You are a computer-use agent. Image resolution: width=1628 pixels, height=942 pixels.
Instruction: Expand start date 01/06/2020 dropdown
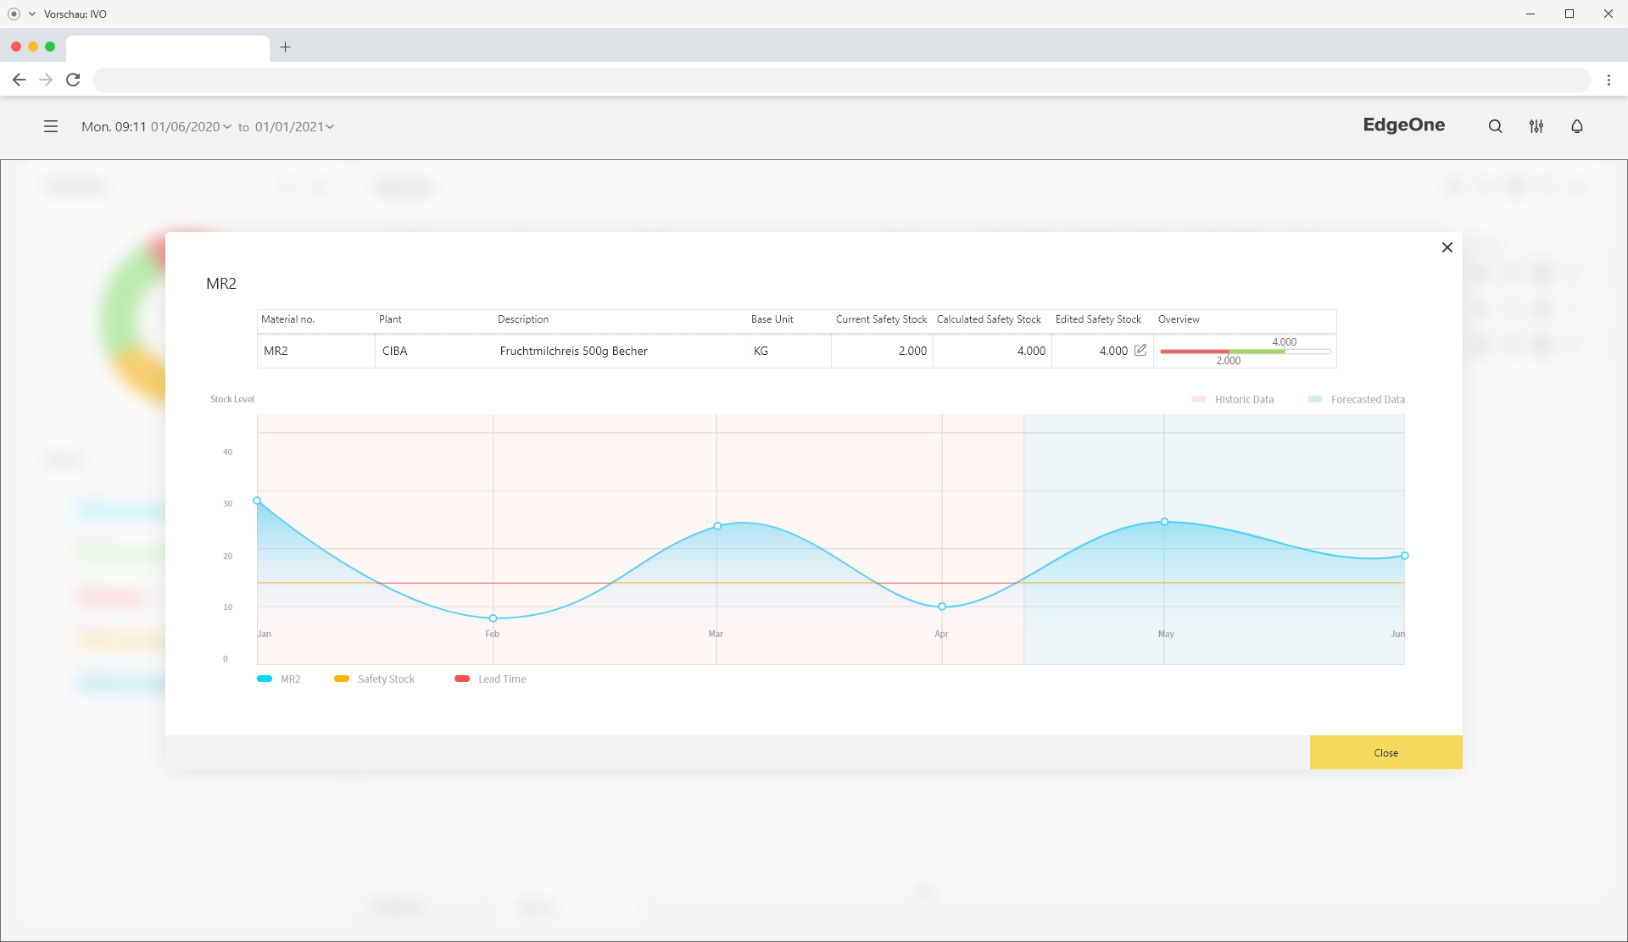coord(192,126)
